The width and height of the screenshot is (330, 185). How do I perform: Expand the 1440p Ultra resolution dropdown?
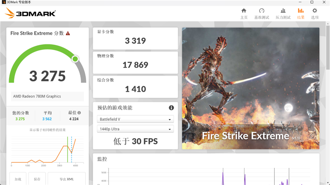(x=135, y=129)
